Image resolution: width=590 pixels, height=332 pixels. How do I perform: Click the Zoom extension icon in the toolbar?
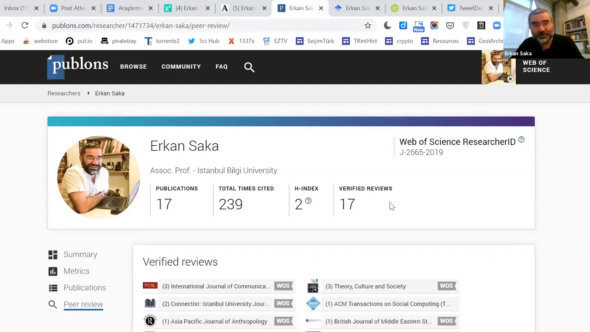(497, 25)
